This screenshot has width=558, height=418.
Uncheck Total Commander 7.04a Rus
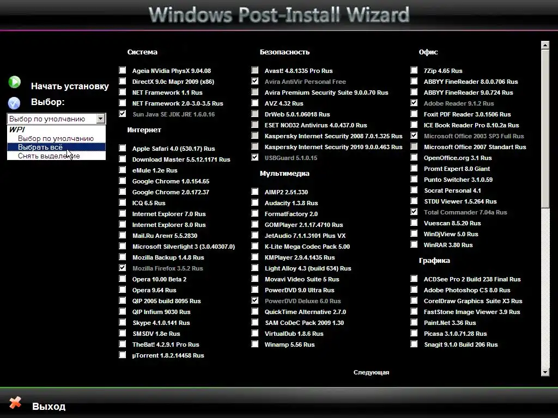point(414,212)
